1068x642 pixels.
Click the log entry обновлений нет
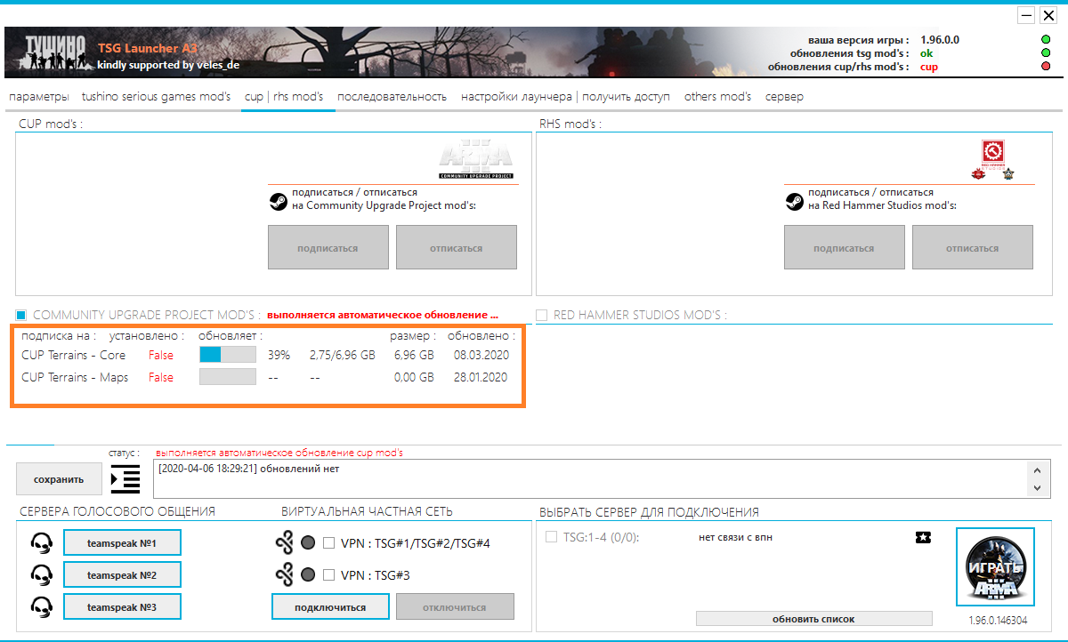click(248, 469)
